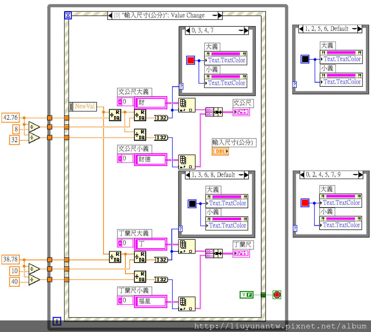This screenshot has height=332, width=371.
Task: Open the 1, 3, 6, 8, Default case dropdown
Action: point(241,175)
